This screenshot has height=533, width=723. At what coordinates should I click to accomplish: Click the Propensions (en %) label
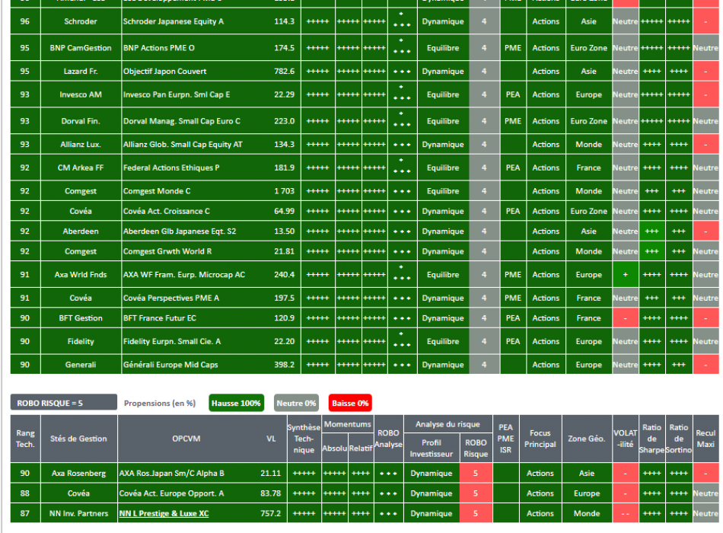(x=160, y=403)
